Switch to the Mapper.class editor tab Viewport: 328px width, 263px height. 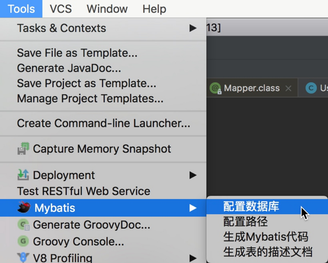pyautogui.click(x=252, y=88)
